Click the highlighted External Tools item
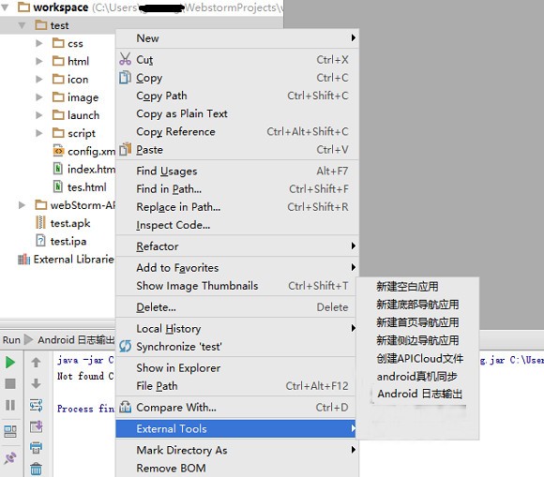 (x=237, y=429)
